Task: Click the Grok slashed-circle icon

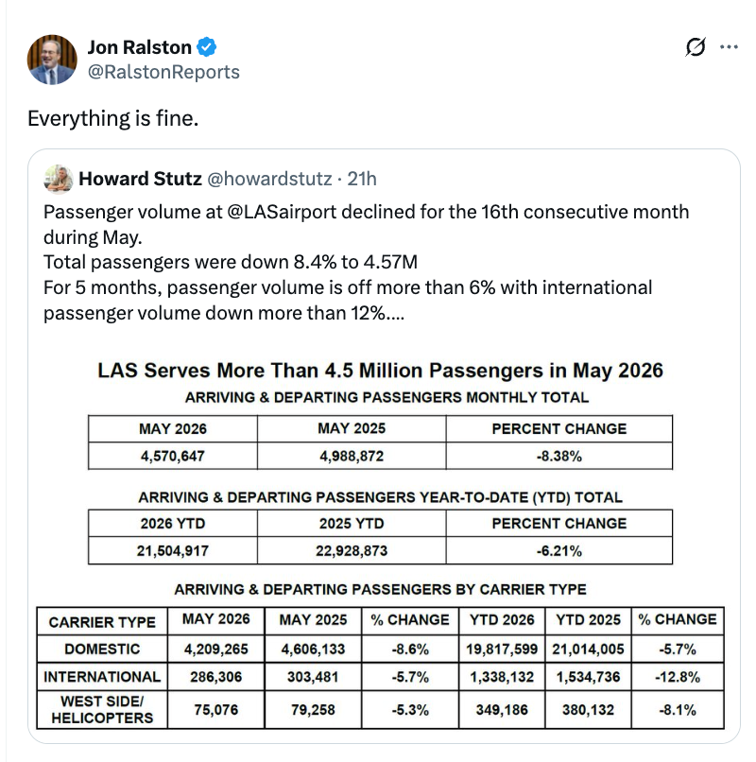Action: pos(696,47)
